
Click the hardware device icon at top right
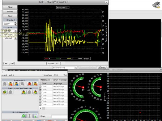tap(156, 5)
